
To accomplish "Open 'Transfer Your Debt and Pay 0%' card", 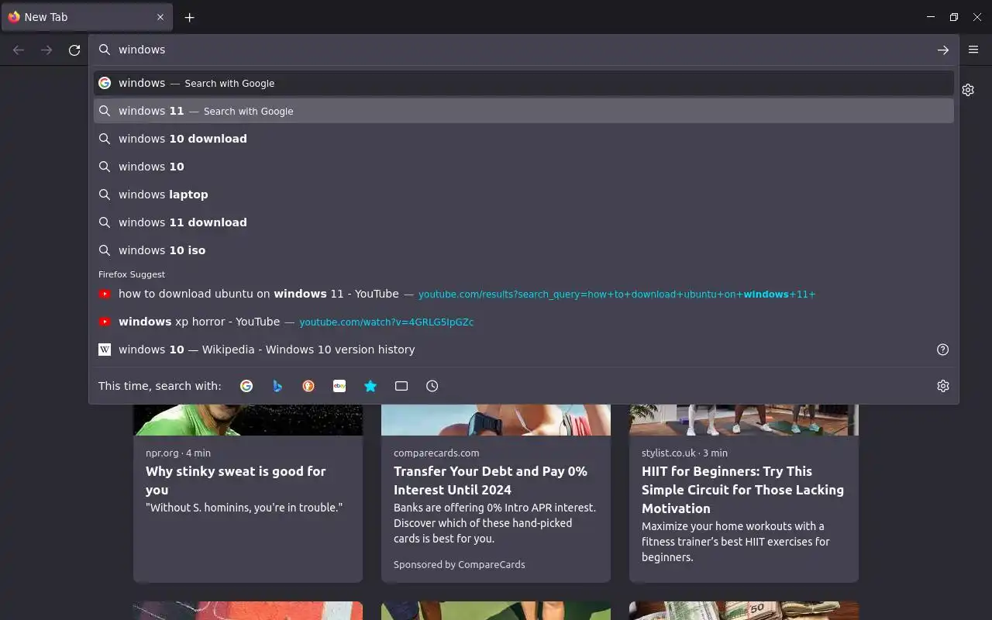I will [496, 493].
